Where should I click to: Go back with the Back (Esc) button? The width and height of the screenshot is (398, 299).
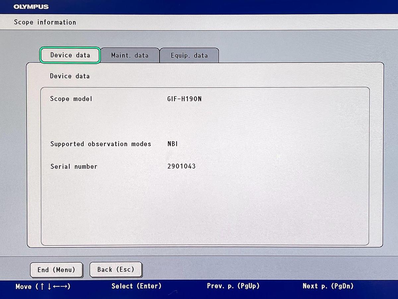click(116, 269)
